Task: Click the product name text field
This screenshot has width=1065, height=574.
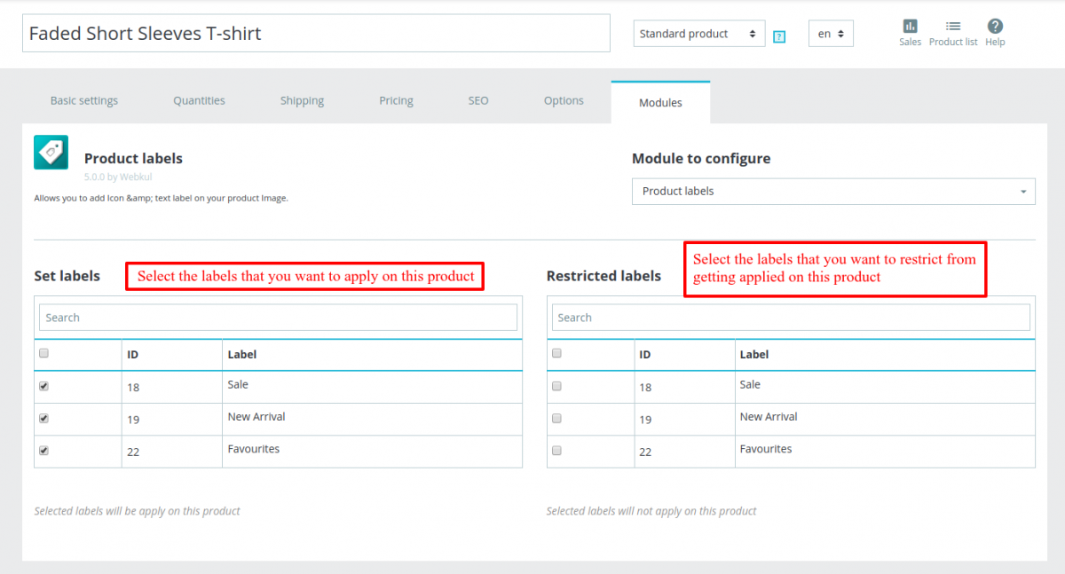Action: [x=316, y=34]
